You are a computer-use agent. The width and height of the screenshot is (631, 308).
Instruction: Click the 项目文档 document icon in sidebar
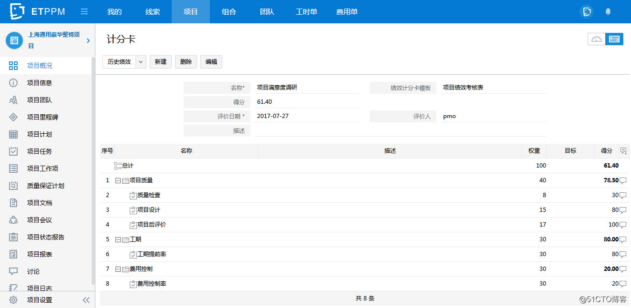point(13,203)
